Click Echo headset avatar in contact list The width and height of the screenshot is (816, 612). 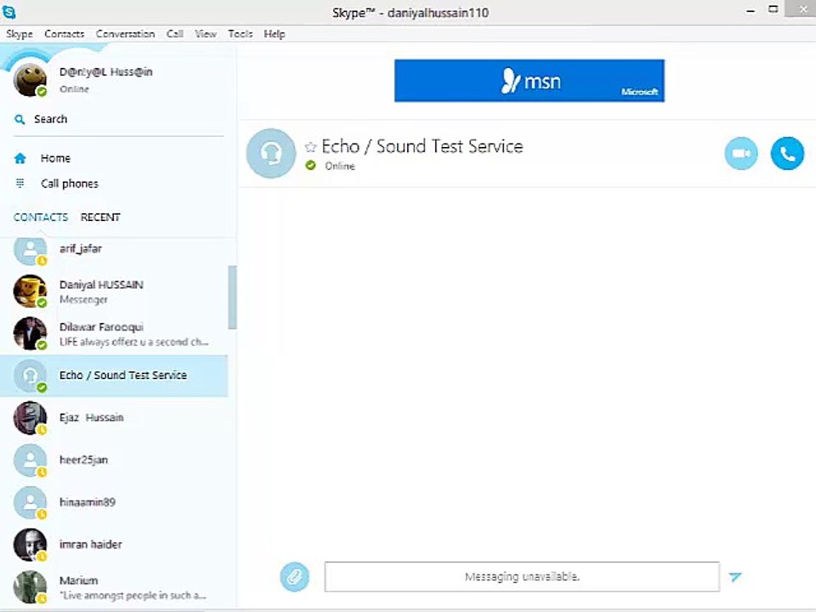click(30, 375)
